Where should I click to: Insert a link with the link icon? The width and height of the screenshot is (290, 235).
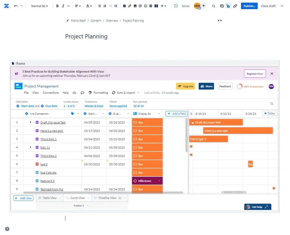pyautogui.click(x=129, y=6)
